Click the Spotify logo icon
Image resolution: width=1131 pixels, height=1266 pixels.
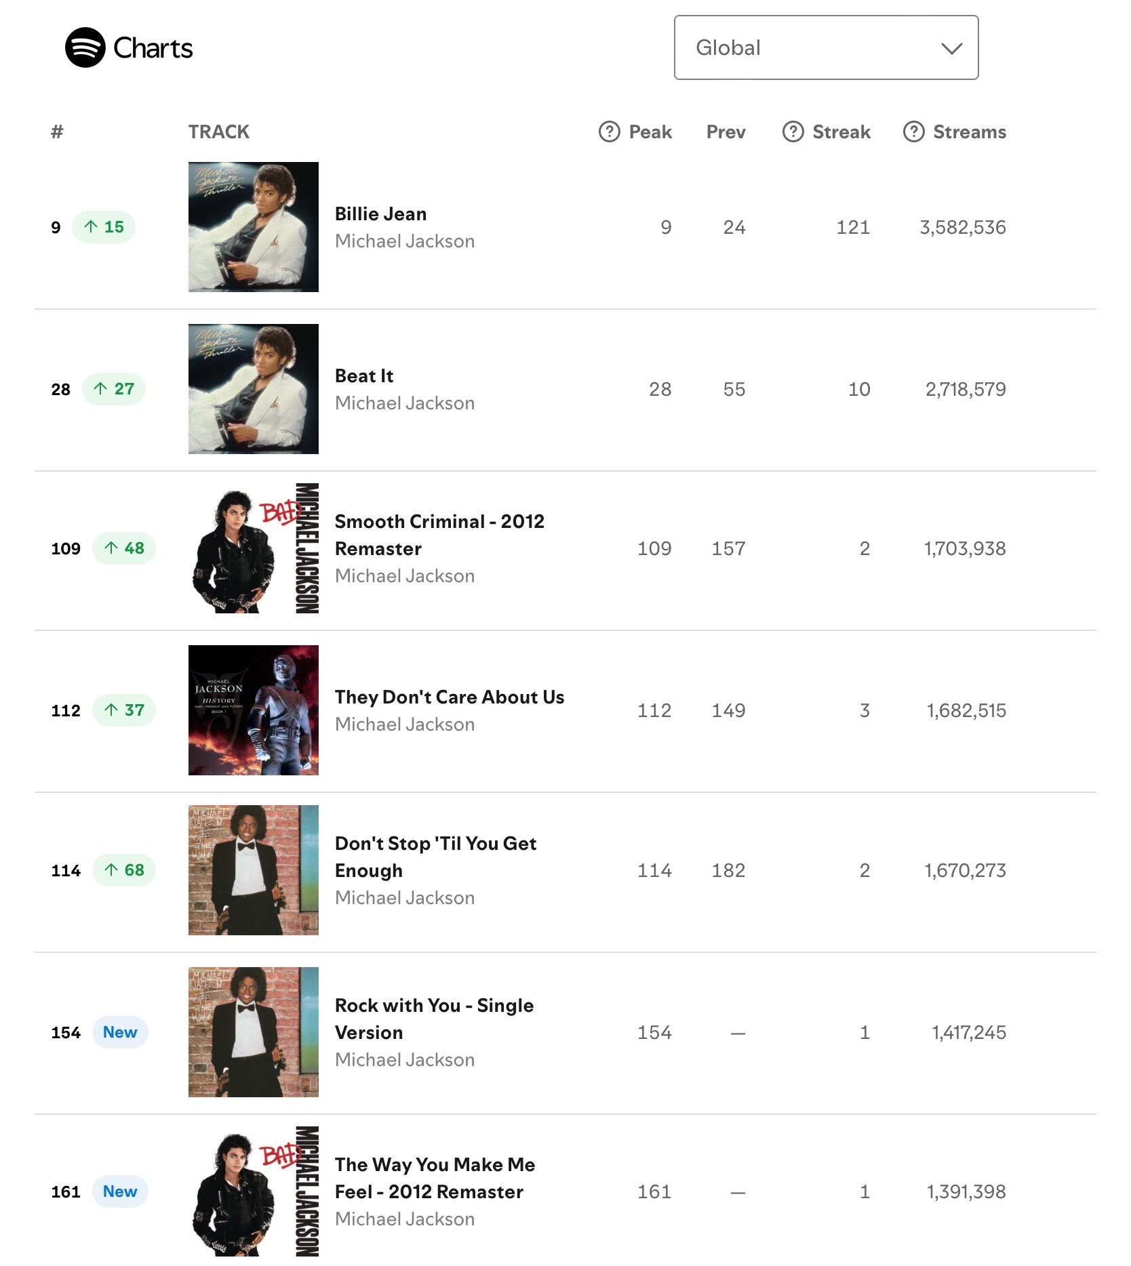[x=85, y=47]
